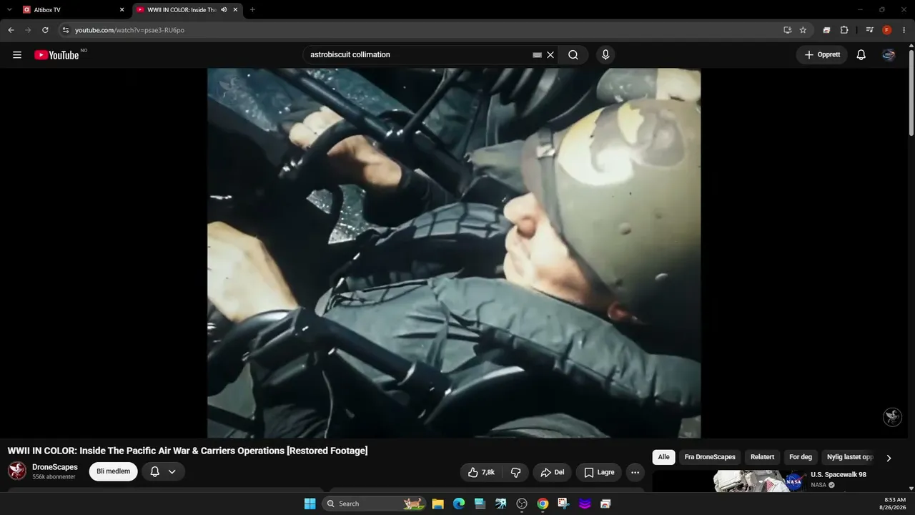Select the 'Relatert' filter chip
Screen dimensions: 915x515
[x=762, y=457]
